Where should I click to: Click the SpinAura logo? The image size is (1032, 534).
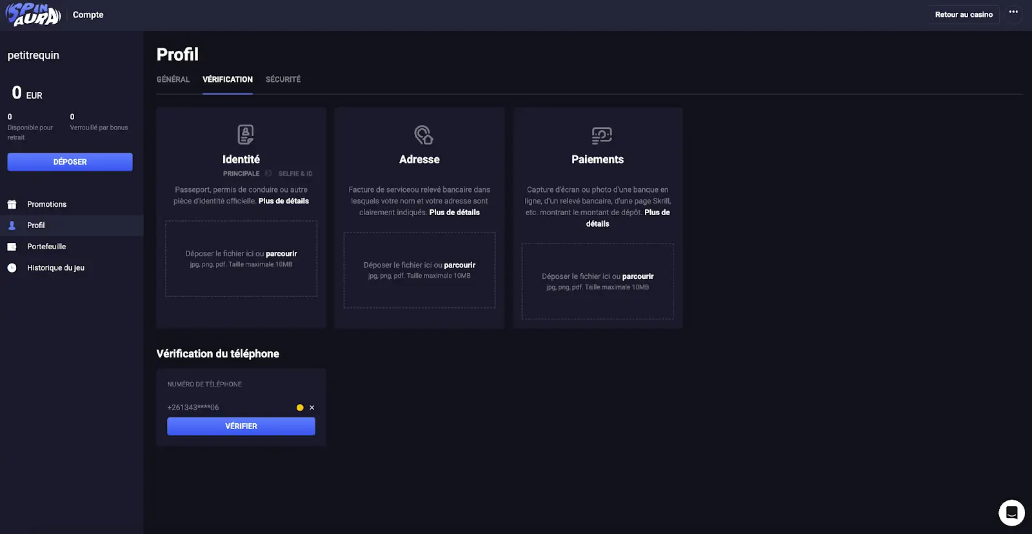tap(33, 15)
